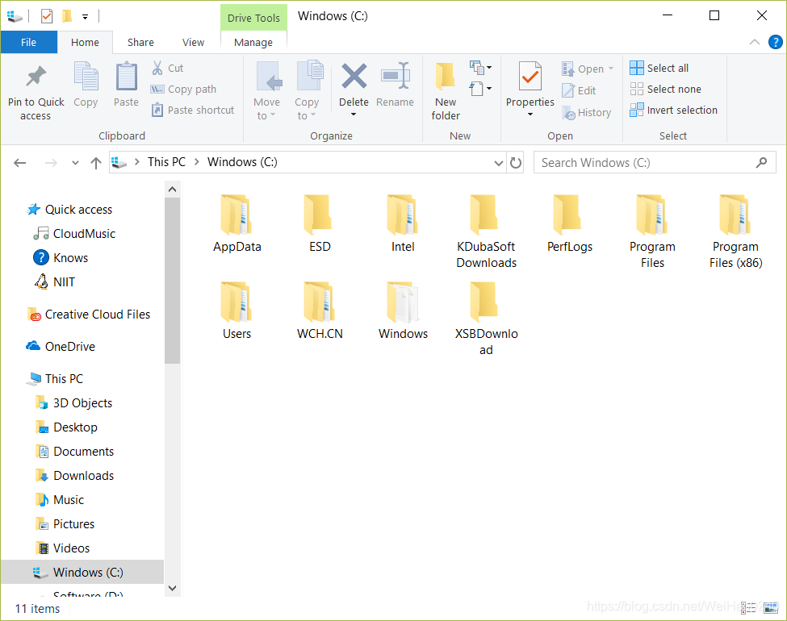The height and width of the screenshot is (621, 787).
Task: Switch to the View ribbon tab
Action: 193,42
